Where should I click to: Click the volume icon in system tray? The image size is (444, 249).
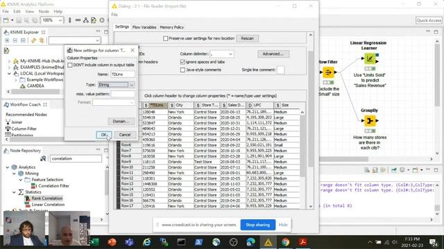pyautogui.click(x=395, y=242)
